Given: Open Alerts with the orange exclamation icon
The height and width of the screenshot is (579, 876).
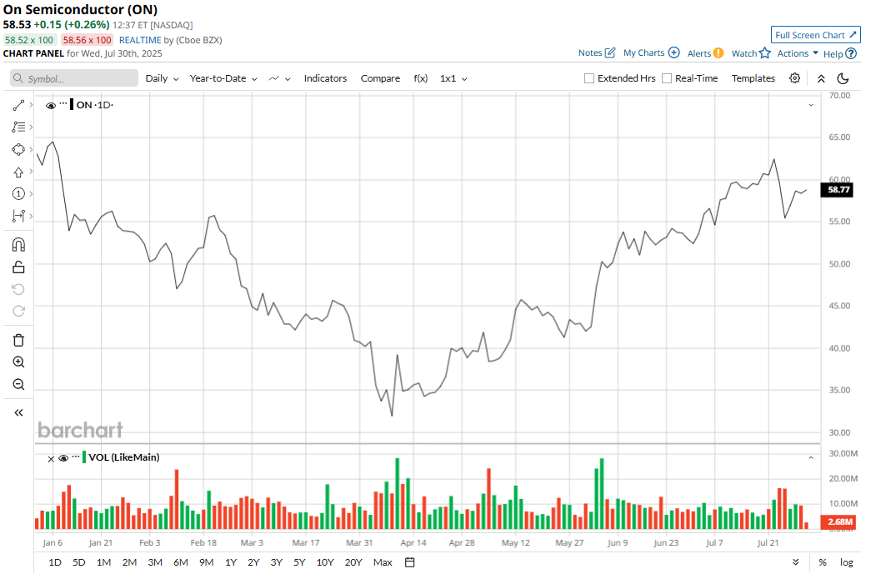Looking at the screenshot, I should (x=718, y=53).
